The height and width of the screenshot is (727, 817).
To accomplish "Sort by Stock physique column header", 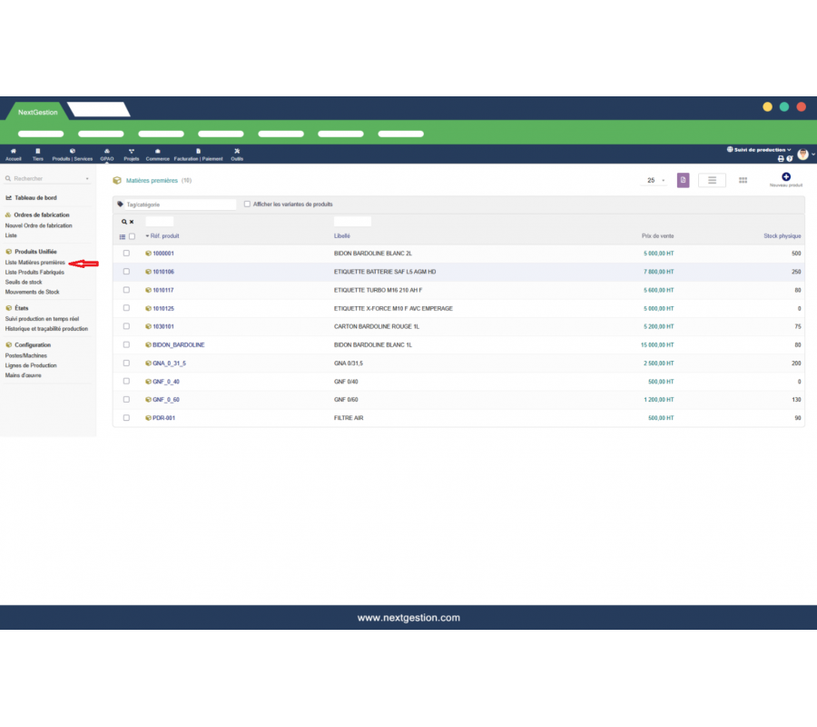I will 782,236.
